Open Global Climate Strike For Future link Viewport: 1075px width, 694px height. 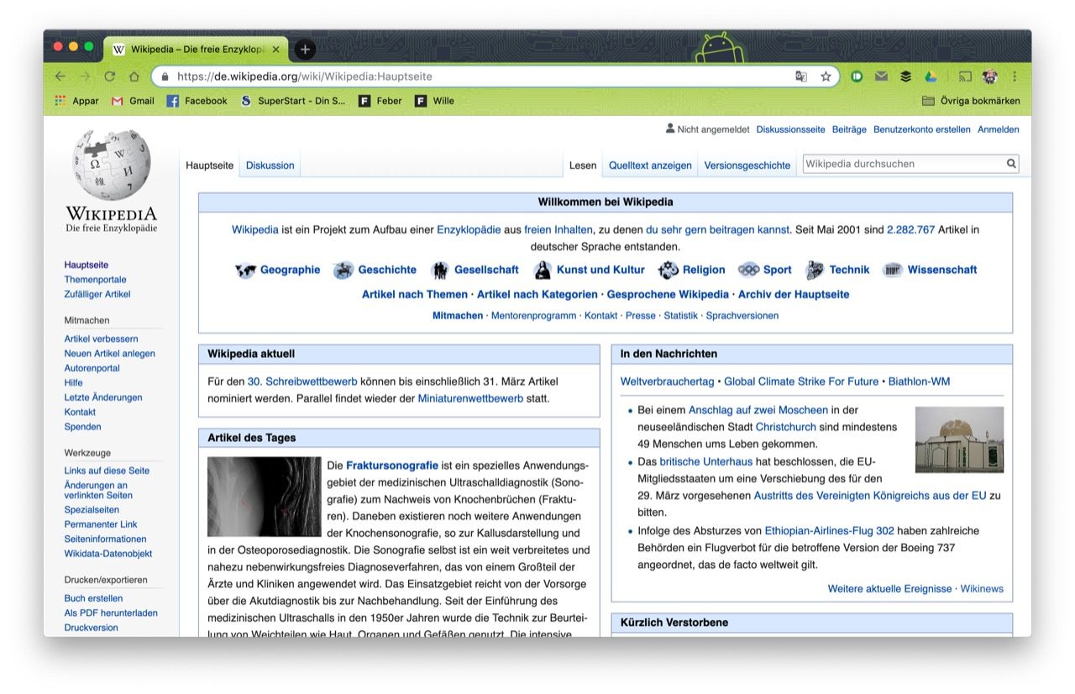click(x=801, y=381)
